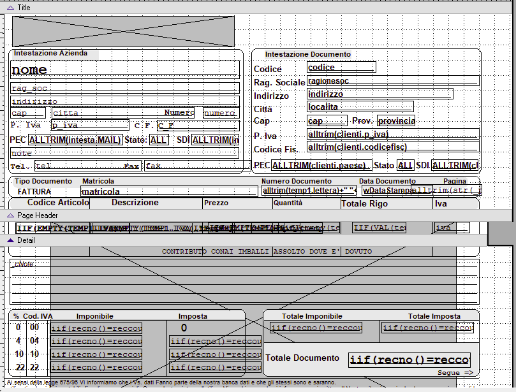Select the 'localita' field
This screenshot has width=516, height=392.
click(x=360, y=106)
